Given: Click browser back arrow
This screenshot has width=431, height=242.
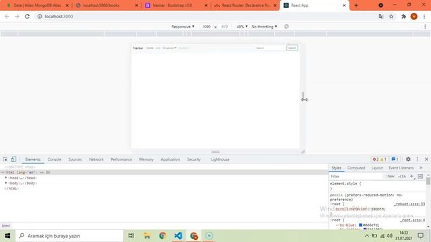Looking at the screenshot, I should point(7,16).
